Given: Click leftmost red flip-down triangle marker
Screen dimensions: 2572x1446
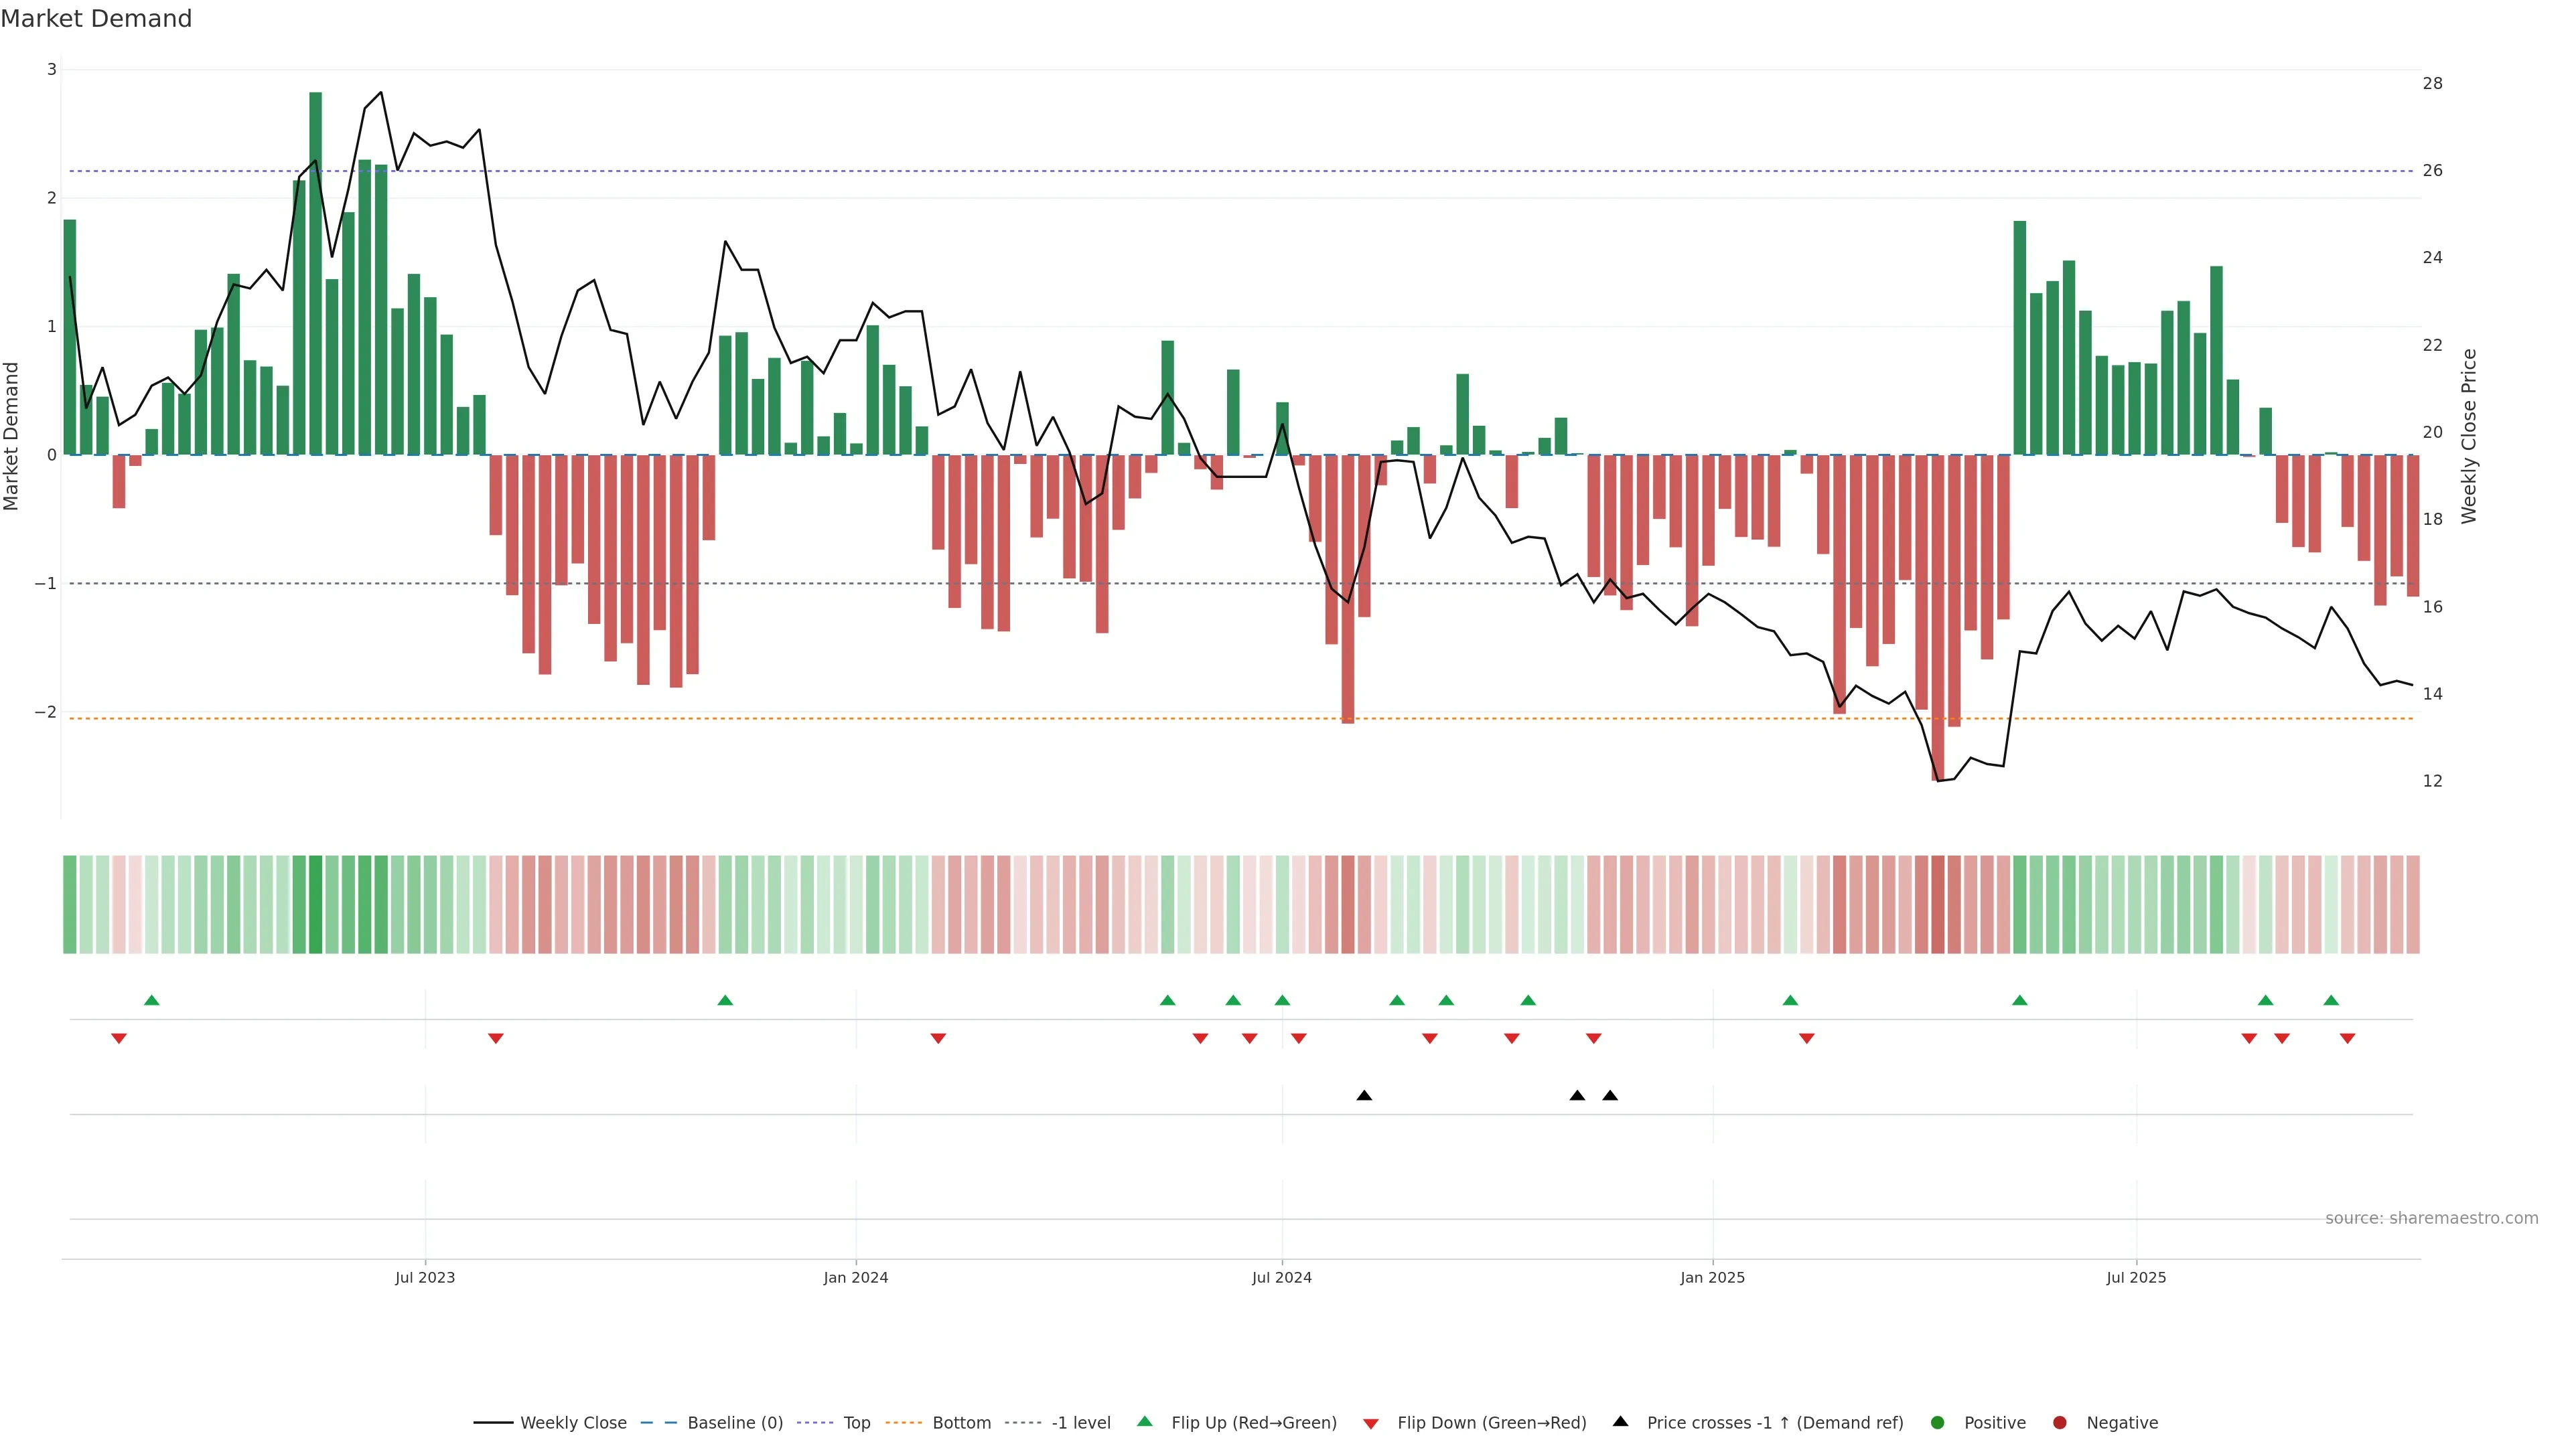Looking at the screenshot, I should [x=119, y=1039].
